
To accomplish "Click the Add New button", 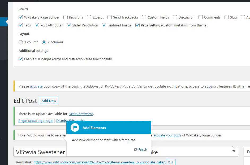I will (49, 101).
